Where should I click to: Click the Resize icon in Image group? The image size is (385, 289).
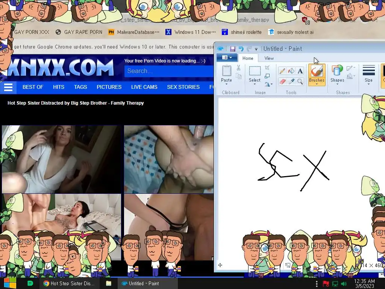[267, 76]
